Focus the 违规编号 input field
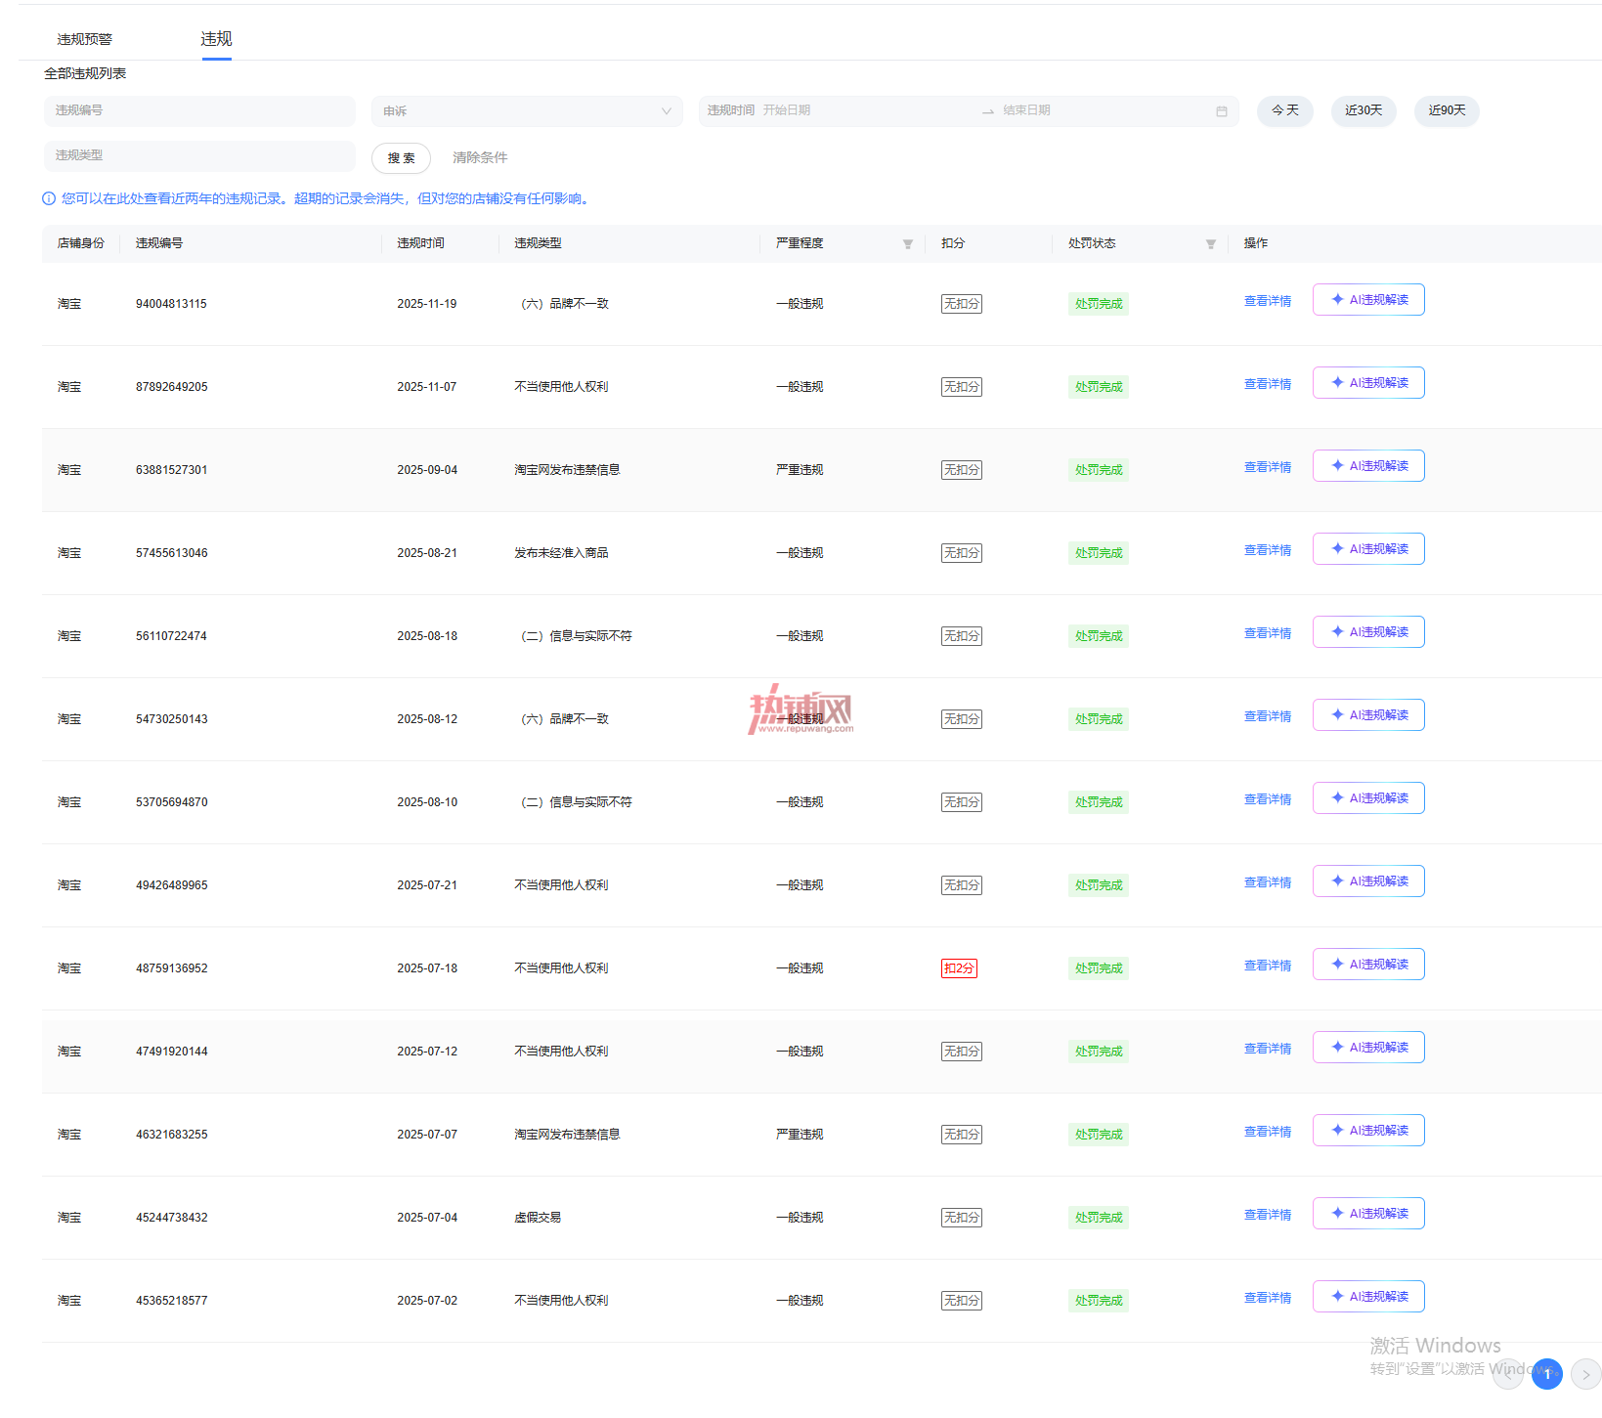The image size is (1602, 1418). [199, 110]
